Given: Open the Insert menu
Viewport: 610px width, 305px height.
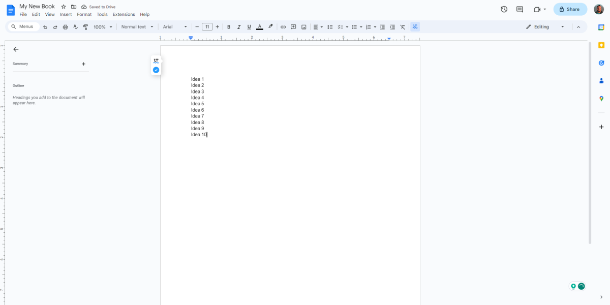Looking at the screenshot, I should [66, 14].
